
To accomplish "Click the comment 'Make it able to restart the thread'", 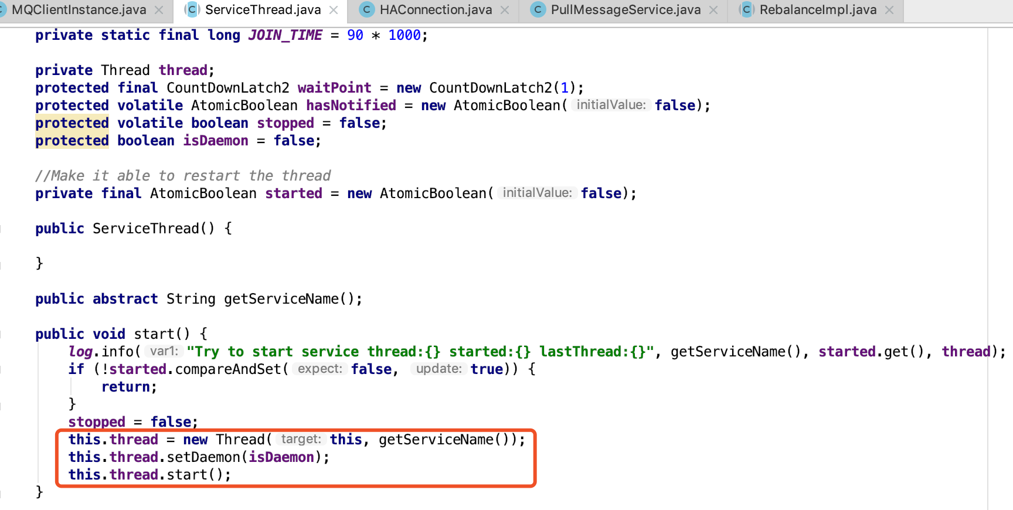I will point(183,176).
